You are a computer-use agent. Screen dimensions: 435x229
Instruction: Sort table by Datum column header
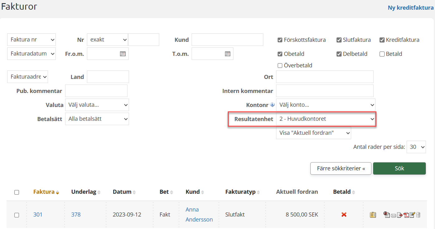tap(122, 192)
